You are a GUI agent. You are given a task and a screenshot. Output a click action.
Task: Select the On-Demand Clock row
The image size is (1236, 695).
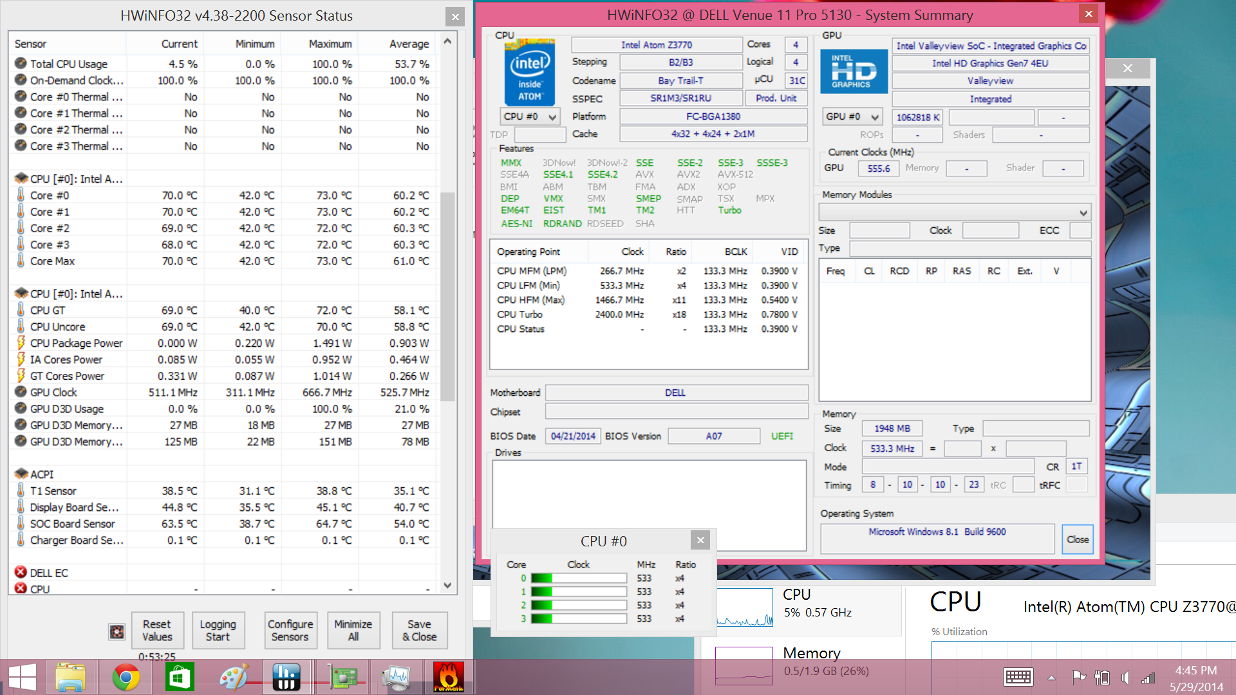click(223, 80)
